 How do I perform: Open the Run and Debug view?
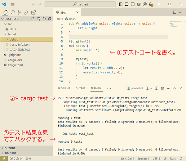click(x=26, y=12)
